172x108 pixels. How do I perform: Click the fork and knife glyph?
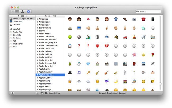pos(125,73)
